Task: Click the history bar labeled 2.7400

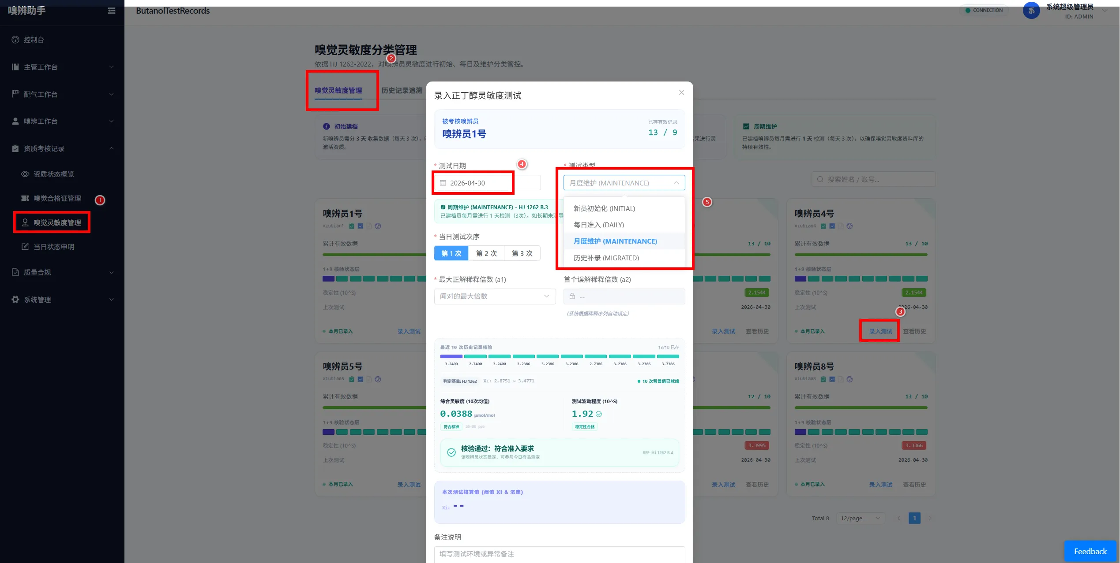Action: coord(475,356)
